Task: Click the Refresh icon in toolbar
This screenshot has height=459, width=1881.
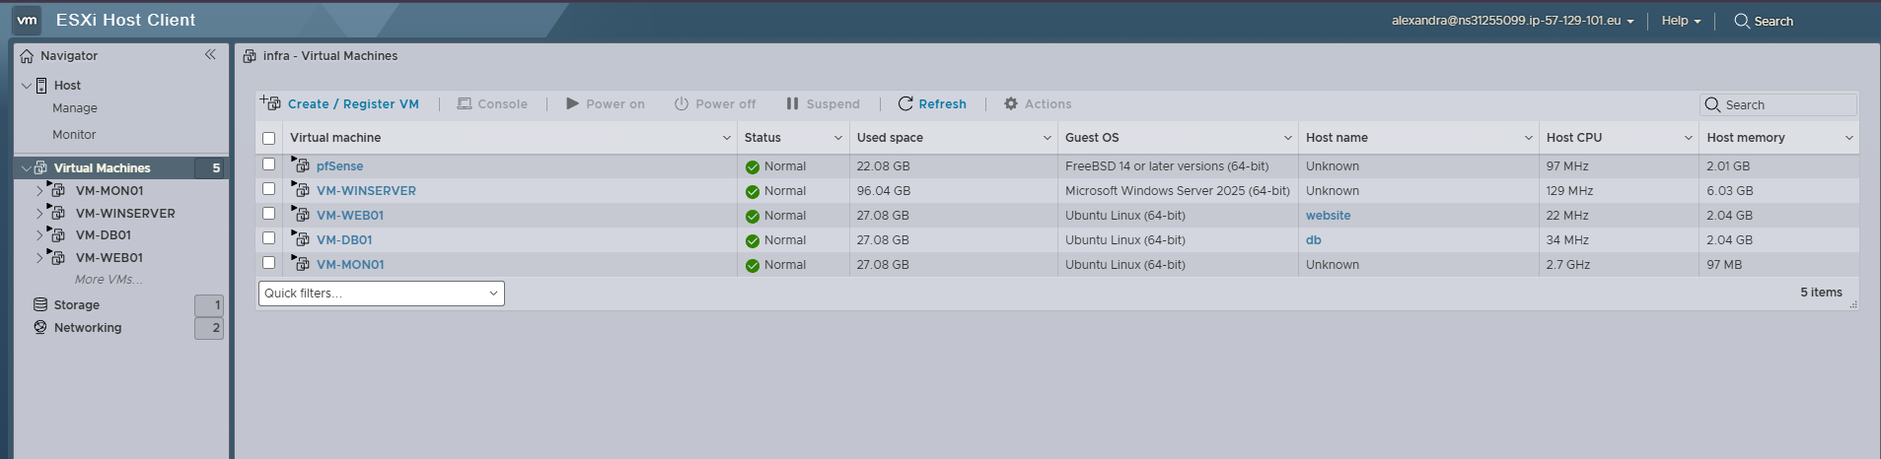Action: 904,103
